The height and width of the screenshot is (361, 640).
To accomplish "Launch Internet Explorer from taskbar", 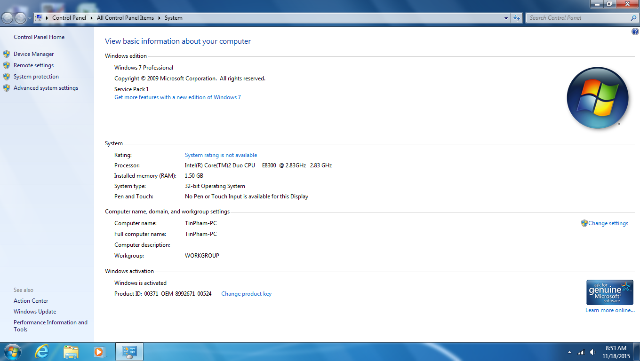I will click(42, 352).
